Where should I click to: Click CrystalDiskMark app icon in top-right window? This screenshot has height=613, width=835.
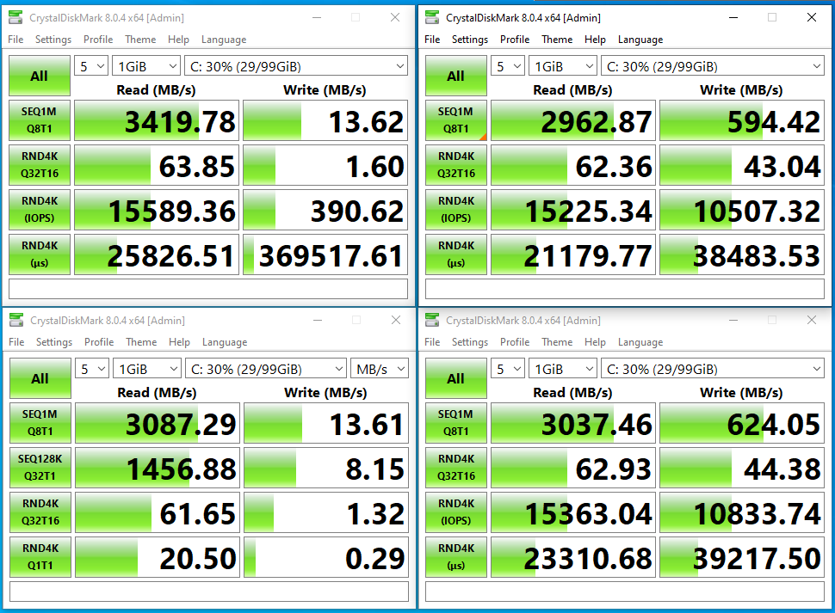432,17
